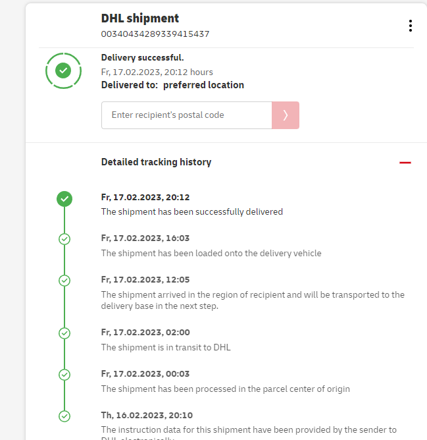Viewport: 427px width, 440px height.
Task: Focus the recipient's postal code field
Action: [x=186, y=115]
